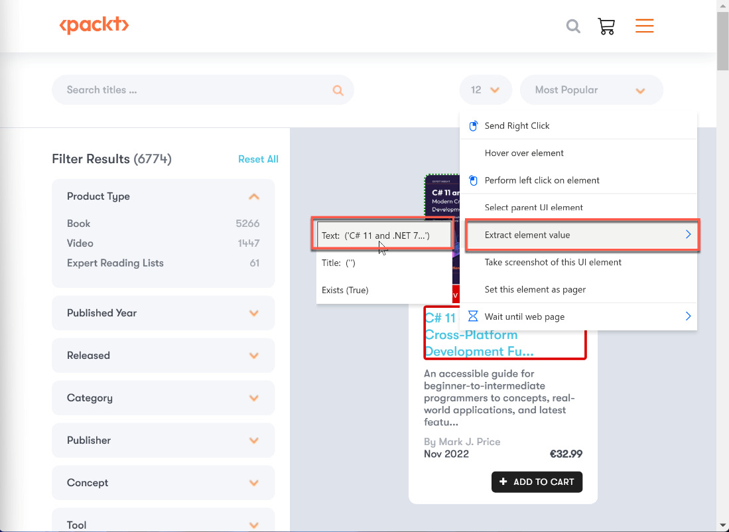729x532 pixels.
Task: Click the Reset All link
Action: (x=258, y=159)
